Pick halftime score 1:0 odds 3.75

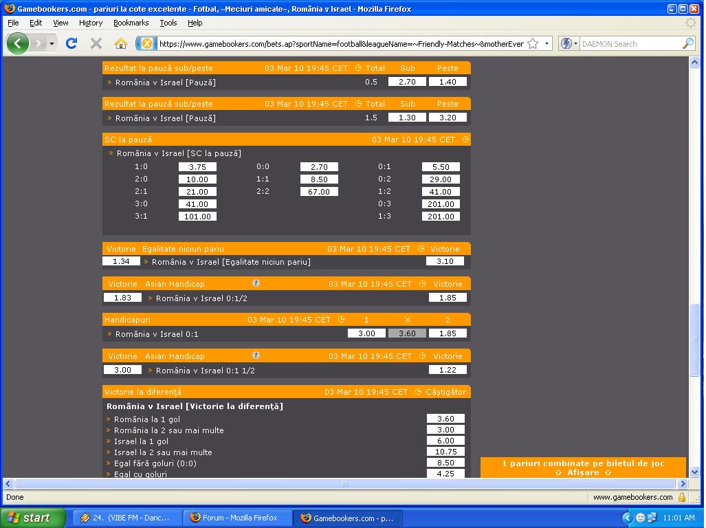[x=197, y=166]
